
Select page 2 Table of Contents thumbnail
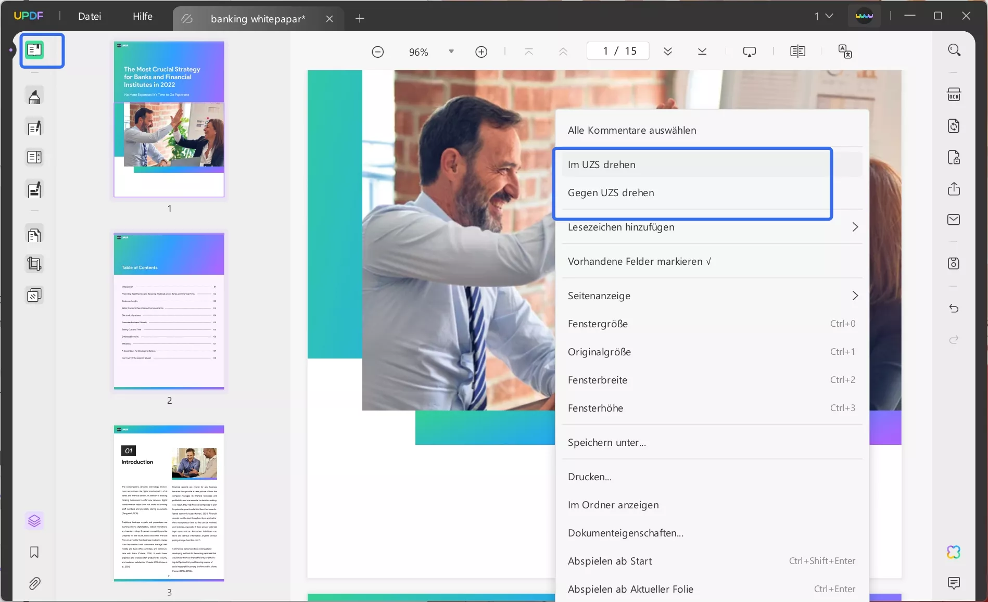pos(169,311)
